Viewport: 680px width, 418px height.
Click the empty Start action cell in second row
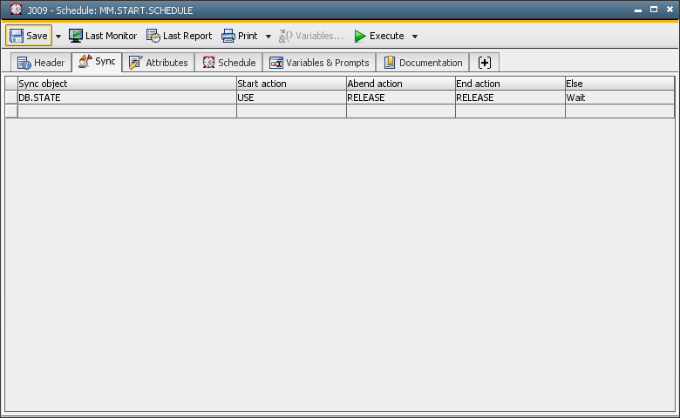291,111
